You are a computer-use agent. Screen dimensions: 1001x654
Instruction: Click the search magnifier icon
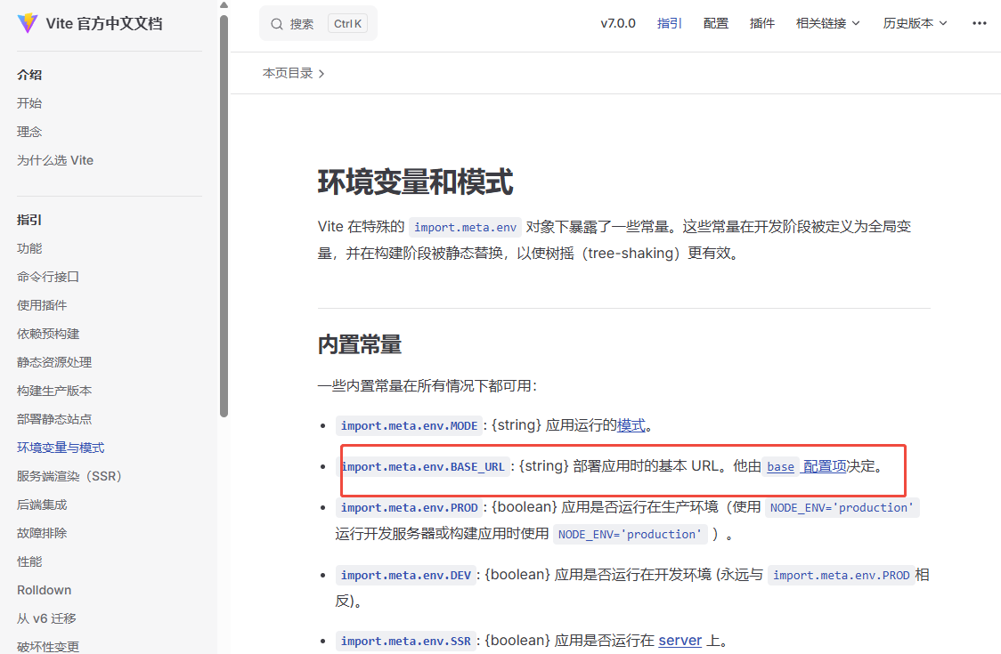click(276, 24)
